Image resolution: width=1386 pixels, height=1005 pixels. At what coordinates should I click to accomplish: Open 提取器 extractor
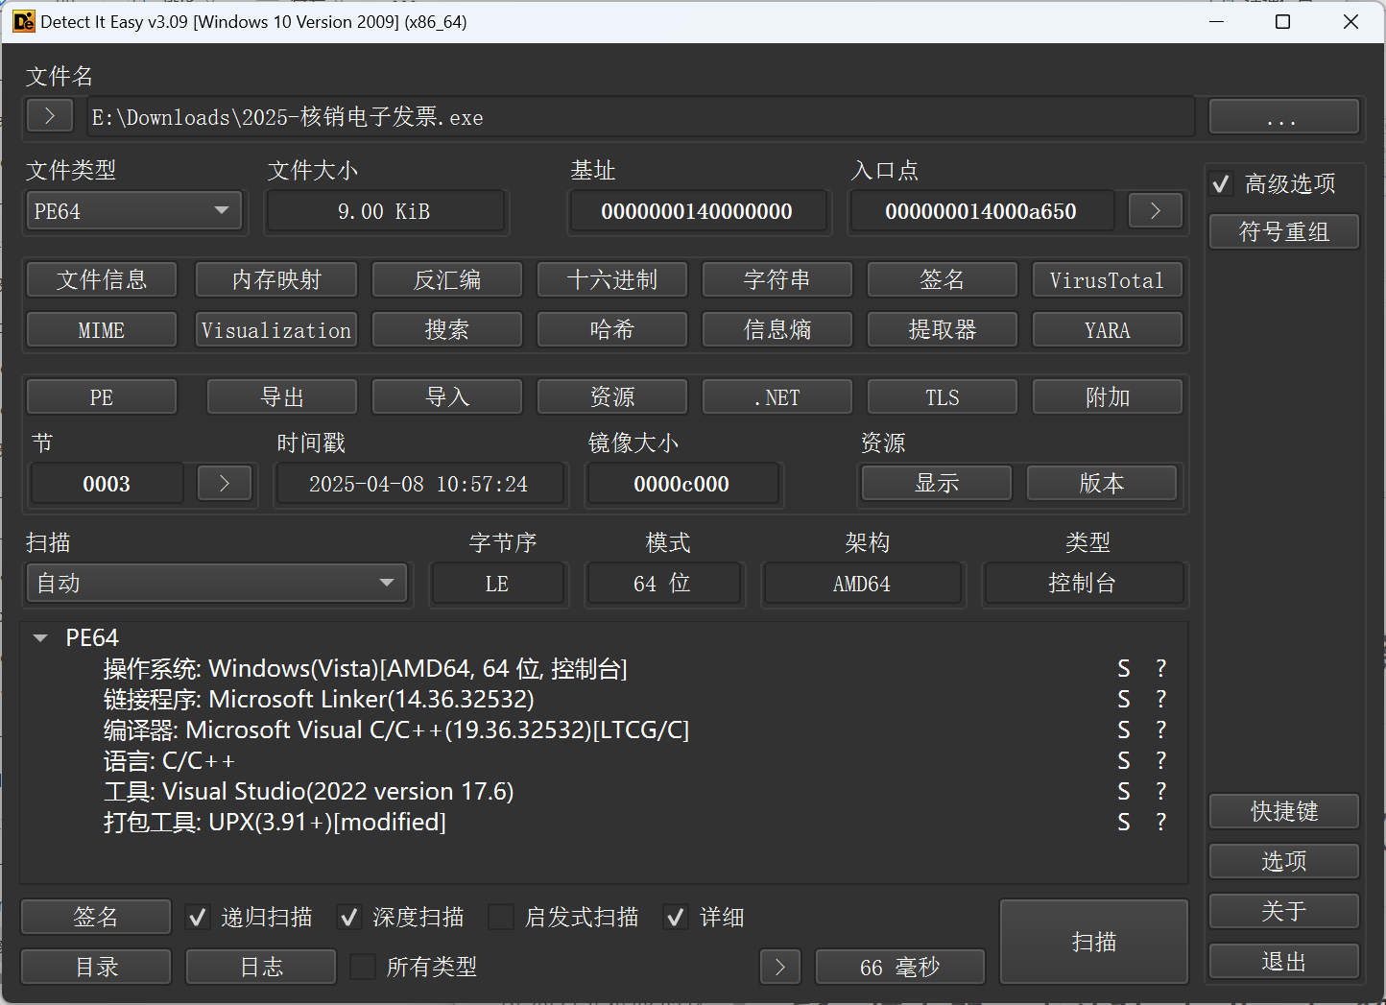943,329
